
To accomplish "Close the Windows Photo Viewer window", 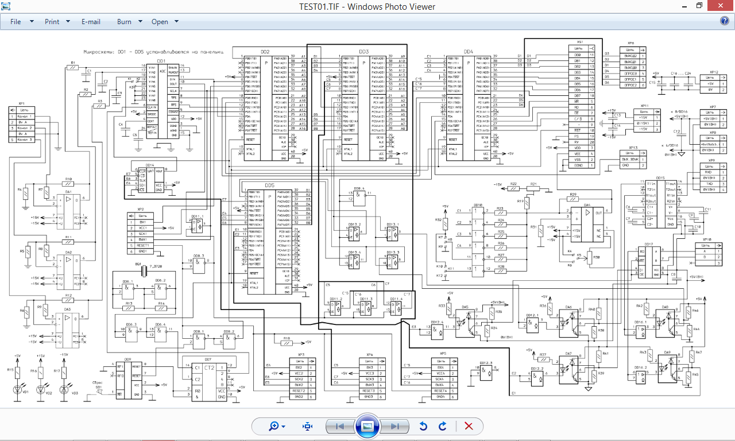I will (722, 6).
